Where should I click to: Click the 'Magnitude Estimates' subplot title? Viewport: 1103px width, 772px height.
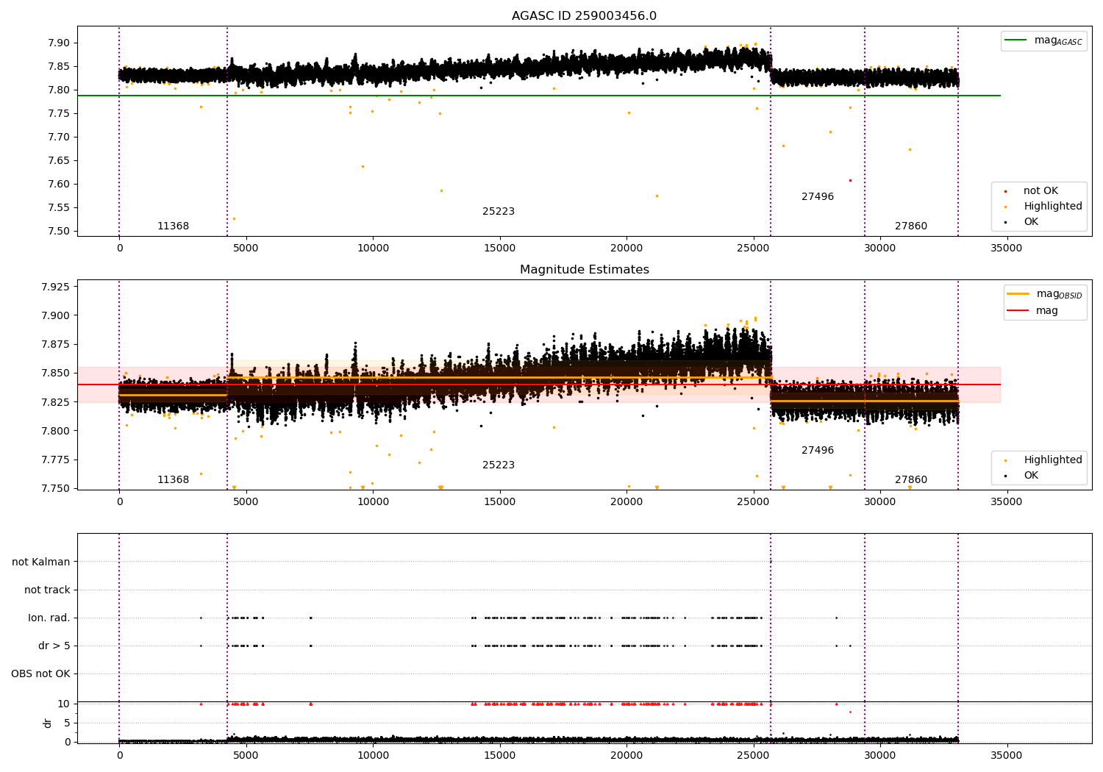(584, 270)
